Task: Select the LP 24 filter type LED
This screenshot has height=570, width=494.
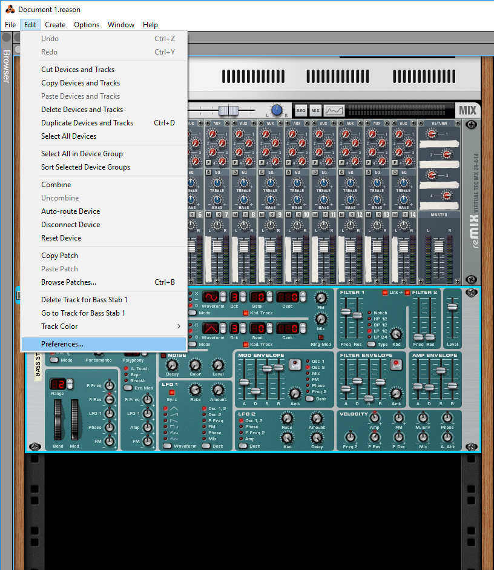Action: 369,337
